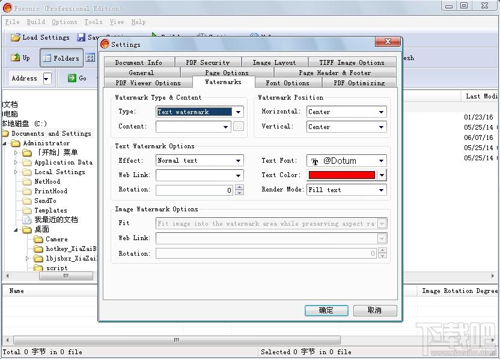Switch to the General tab
Image resolution: width=500 pixels, height=359 pixels.
[x=142, y=72]
